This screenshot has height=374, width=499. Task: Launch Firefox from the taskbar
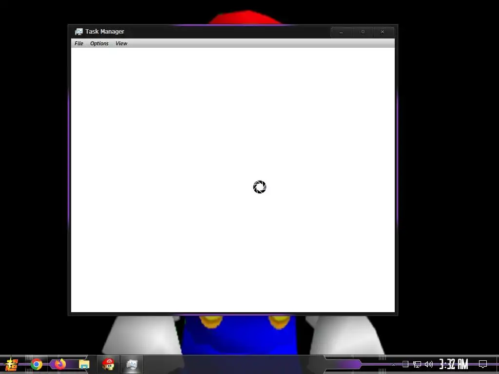pyautogui.click(x=60, y=364)
